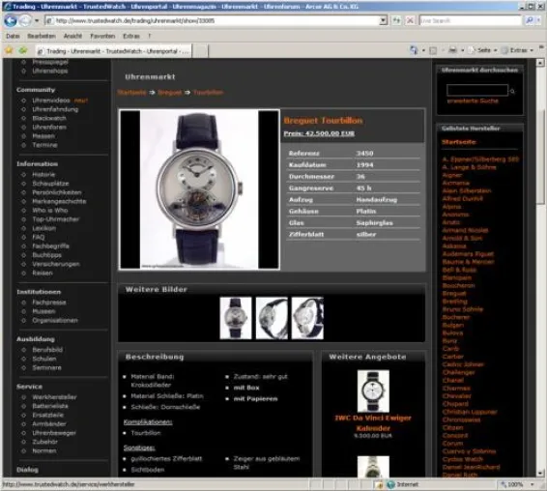The height and width of the screenshot is (491, 547).
Task: Click the Live Search box
Action: (471, 21)
